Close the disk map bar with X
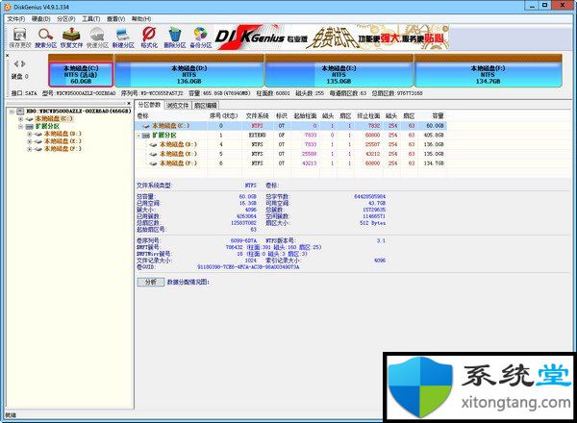The width and height of the screenshot is (577, 423). 8,55
